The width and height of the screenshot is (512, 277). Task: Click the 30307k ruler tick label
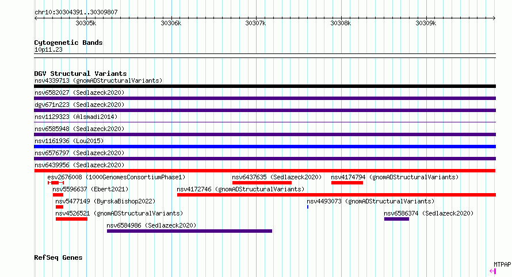255,23
